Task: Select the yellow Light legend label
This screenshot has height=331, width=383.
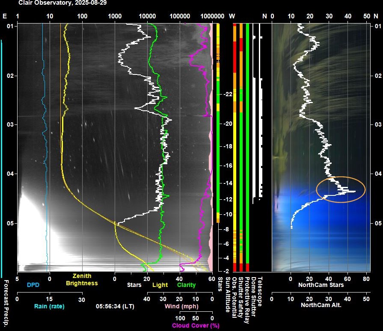Action: point(160,285)
